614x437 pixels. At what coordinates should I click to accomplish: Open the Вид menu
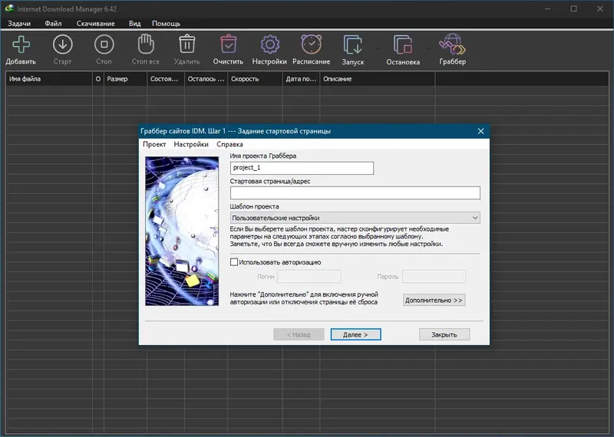click(x=135, y=24)
